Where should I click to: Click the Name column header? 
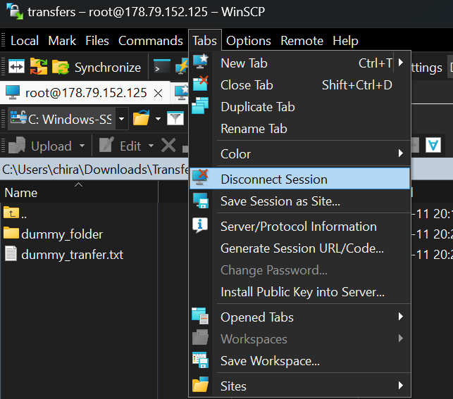21,193
